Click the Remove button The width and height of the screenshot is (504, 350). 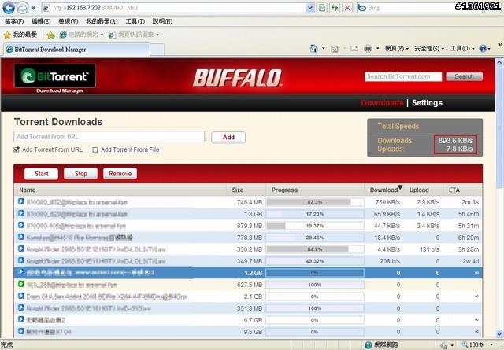[120, 174]
